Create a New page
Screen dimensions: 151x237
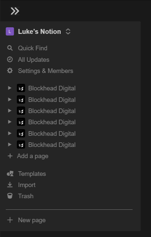coord(32,220)
